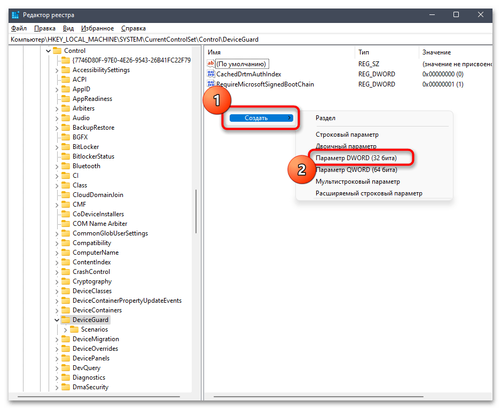The height and width of the screenshot is (409, 501).
Task: Click the Compatibility folder icon
Action: (x=66, y=243)
